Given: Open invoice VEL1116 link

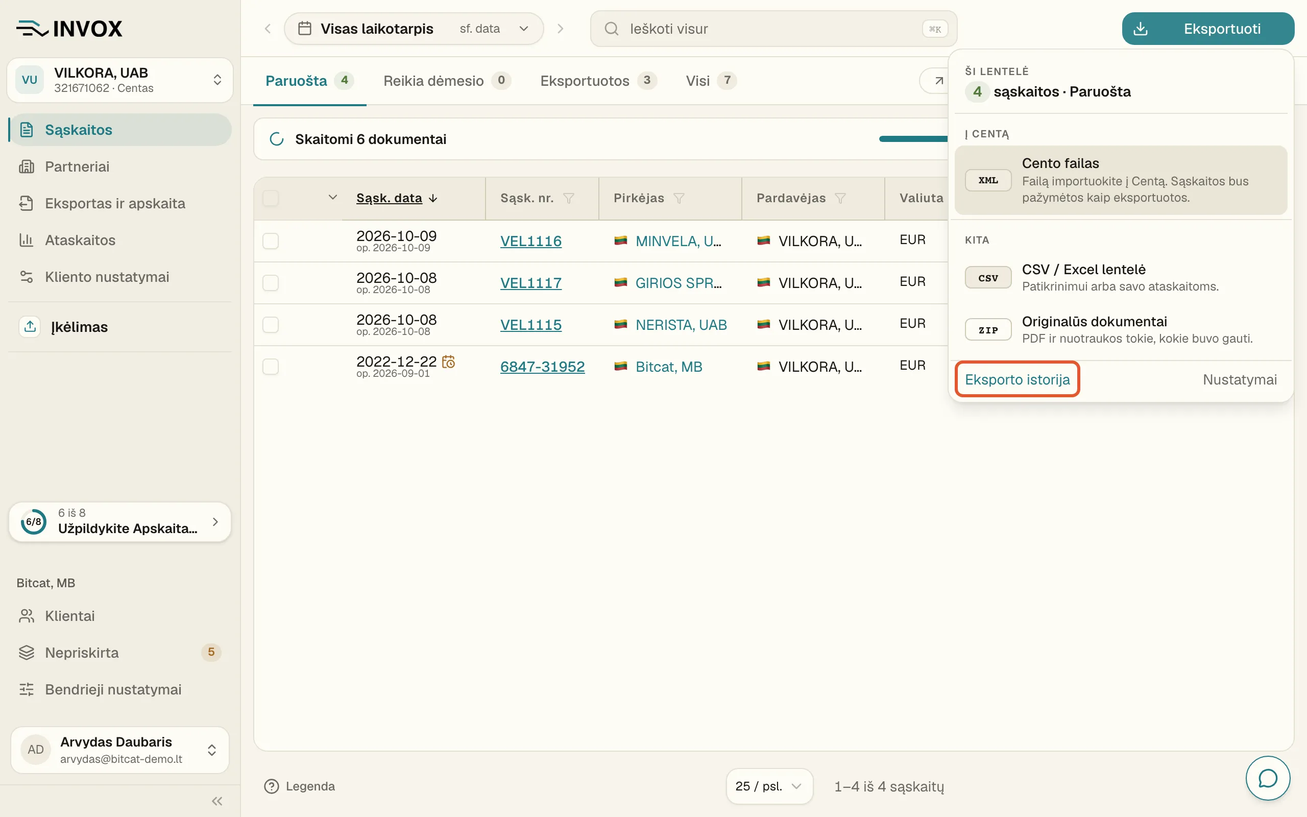Looking at the screenshot, I should coord(531,241).
